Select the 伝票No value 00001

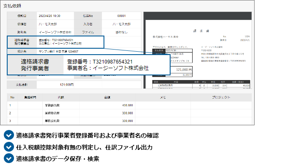121,16
